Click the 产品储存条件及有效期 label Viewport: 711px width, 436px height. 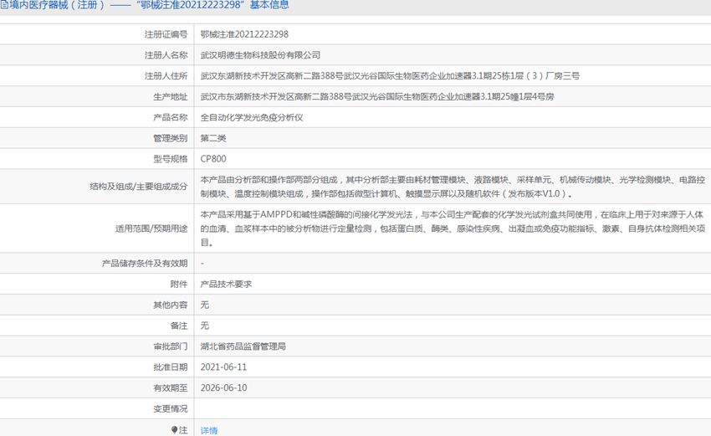click(145, 263)
